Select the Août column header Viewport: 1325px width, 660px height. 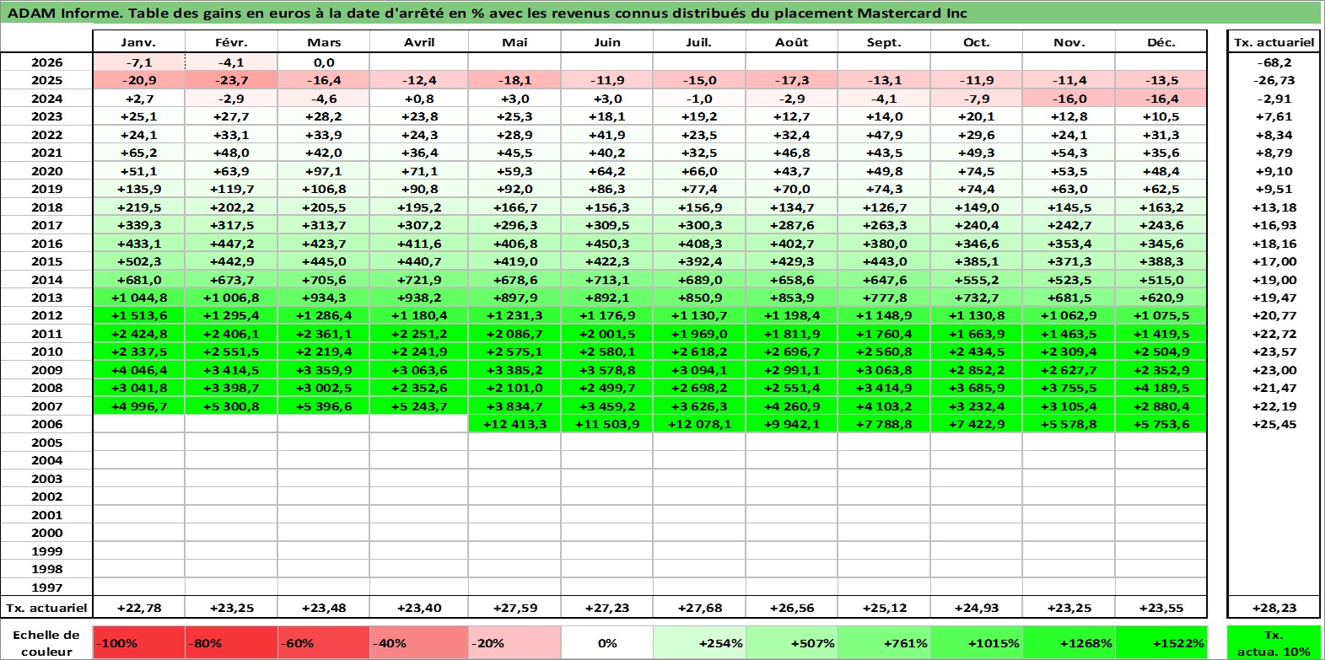click(x=791, y=42)
